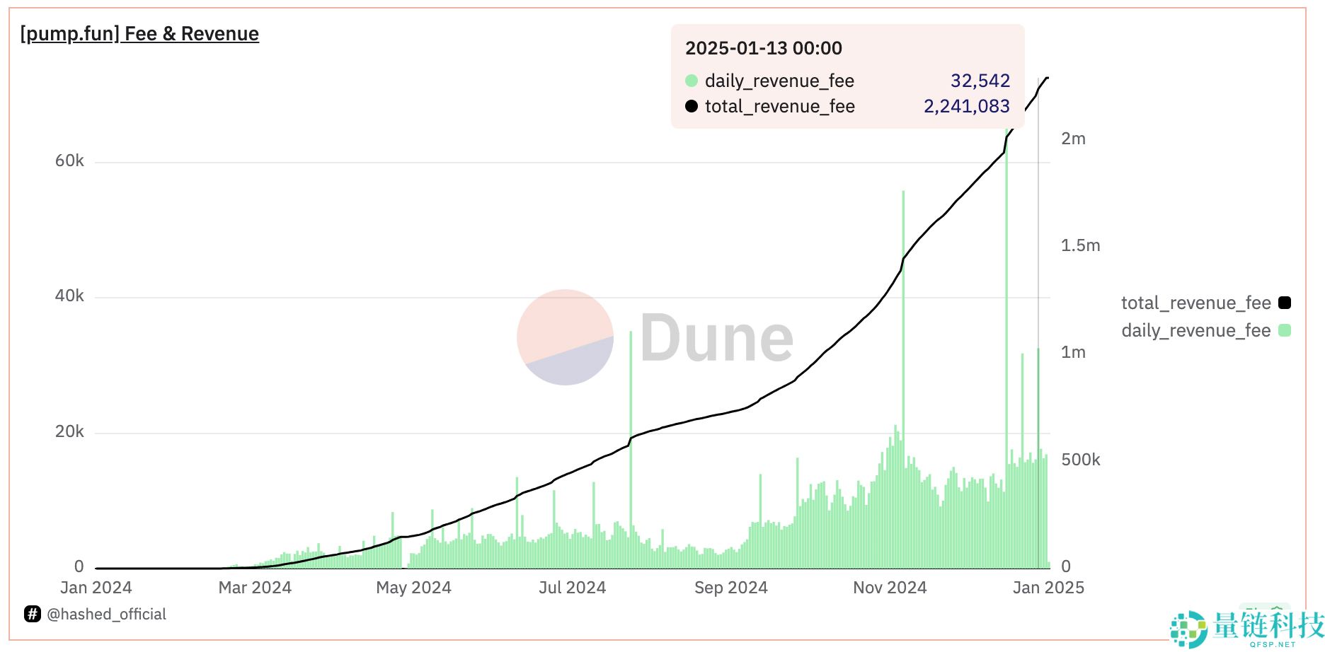This screenshot has height=652, width=1325.
Task: Click the green daily_revenue_fee dot in tooltip
Action: pyautogui.click(x=692, y=81)
